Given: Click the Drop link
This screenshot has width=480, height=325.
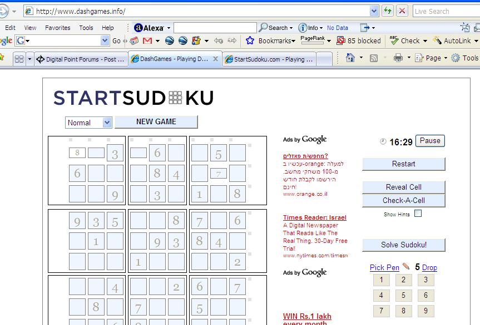Looking at the screenshot, I should coord(429,268).
